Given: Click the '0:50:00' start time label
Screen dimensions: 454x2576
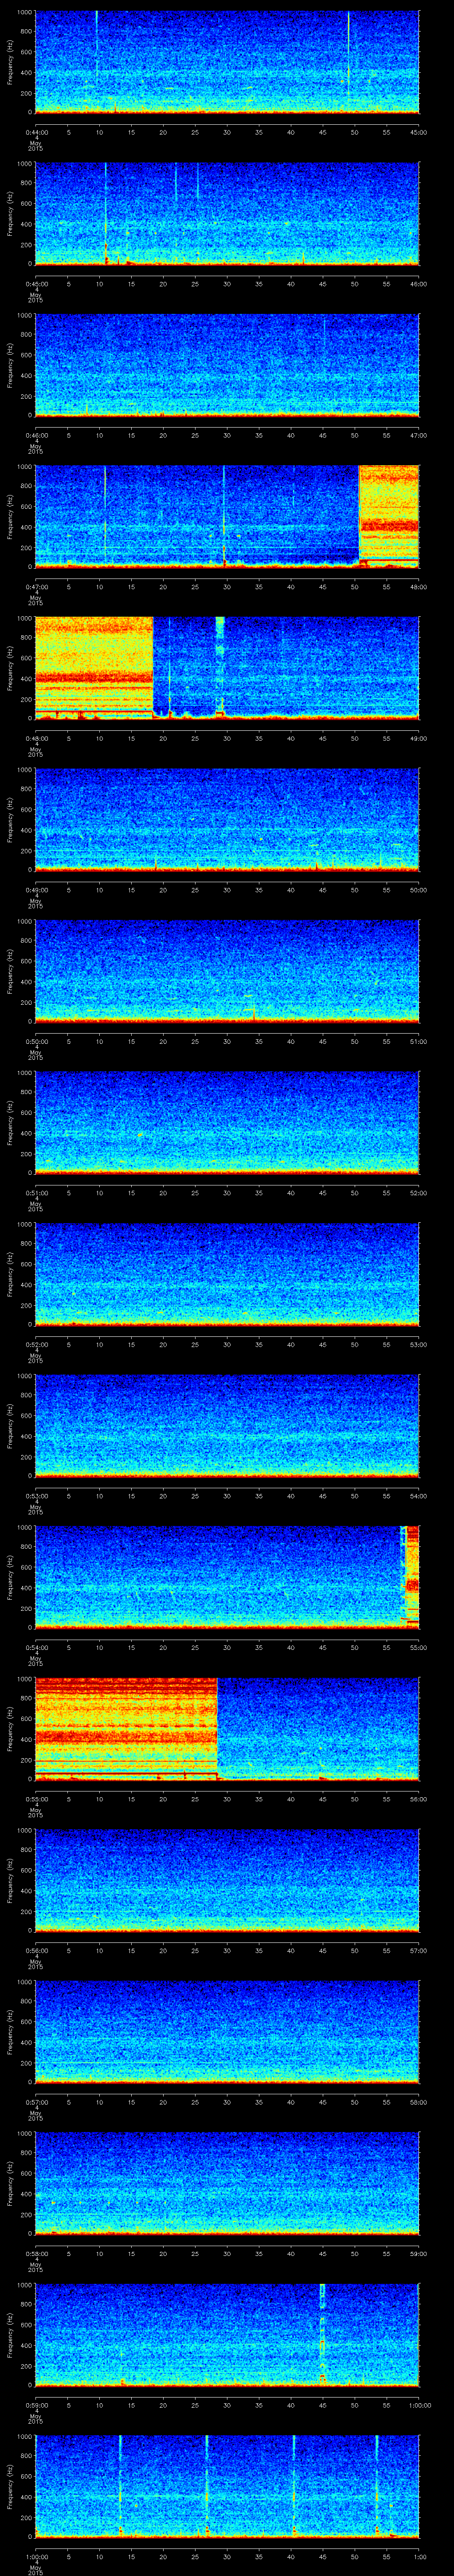Looking at the screenshot, I should [37, 1041].
